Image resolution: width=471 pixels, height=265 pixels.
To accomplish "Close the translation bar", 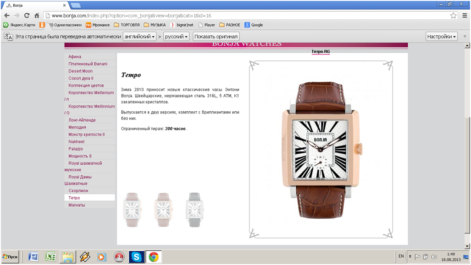I will [x=465, y=36].
